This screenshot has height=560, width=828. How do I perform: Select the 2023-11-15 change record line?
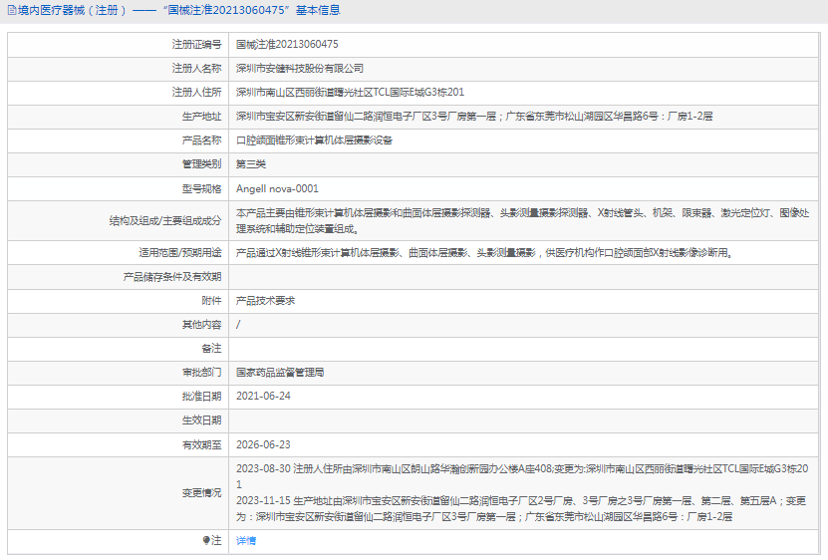(x=521, y=509)
